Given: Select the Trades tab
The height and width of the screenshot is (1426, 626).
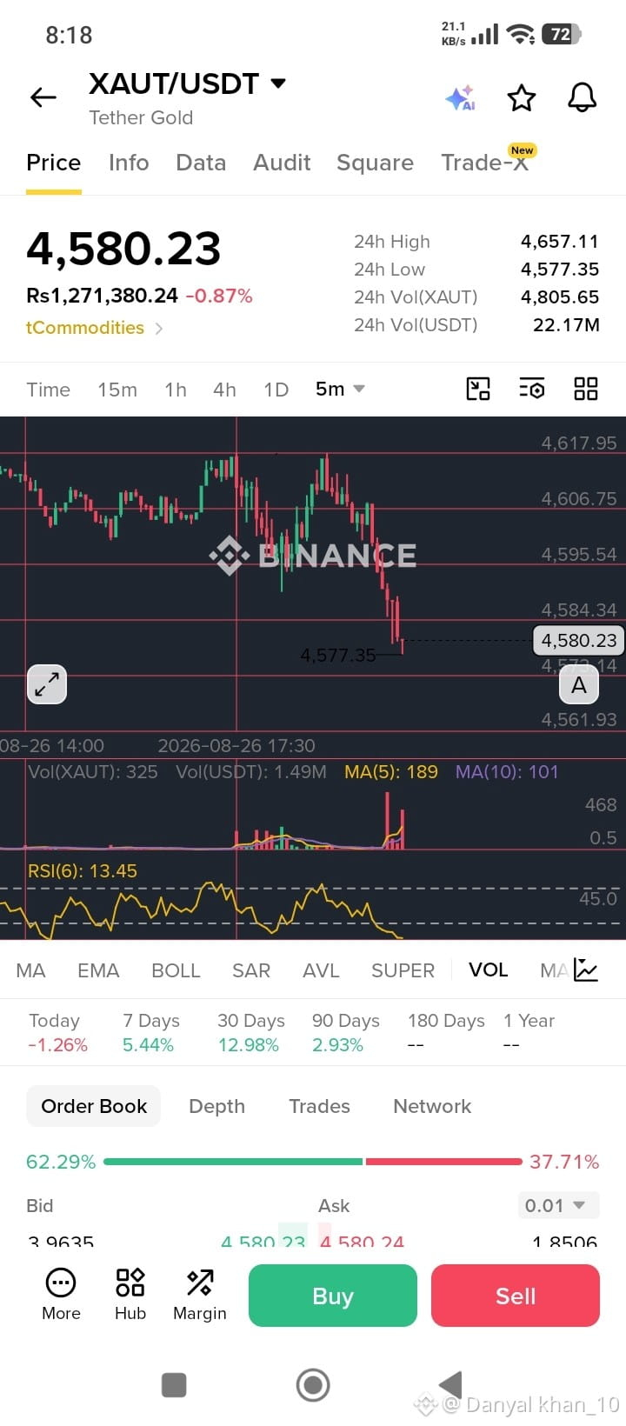Looking at the screenshot, I should pyautogui.click(x=319, y=1106).
